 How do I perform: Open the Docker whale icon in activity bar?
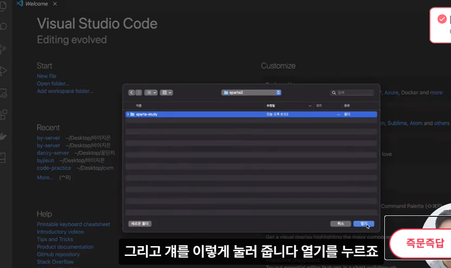pyautogui.click(x=3, y=136)
